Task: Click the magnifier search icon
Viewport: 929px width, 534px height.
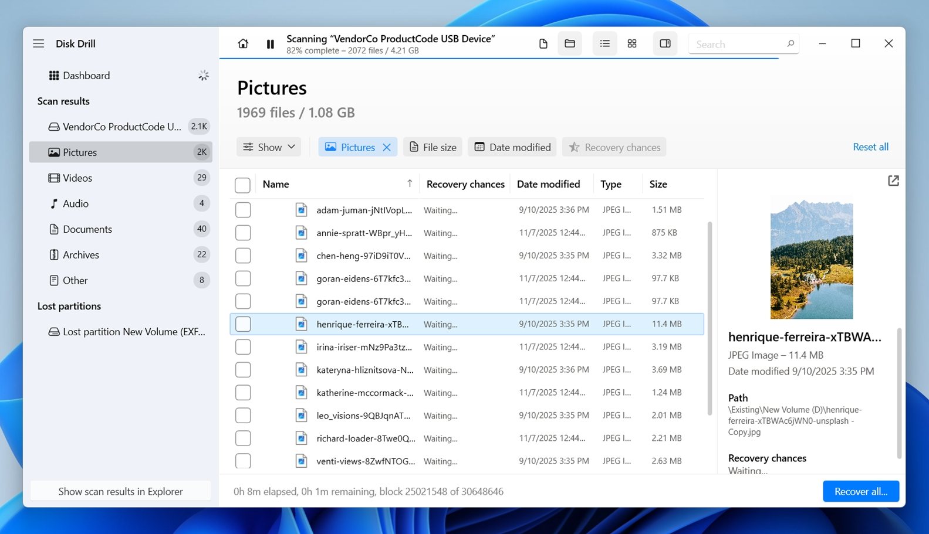Action: point(791,44)
